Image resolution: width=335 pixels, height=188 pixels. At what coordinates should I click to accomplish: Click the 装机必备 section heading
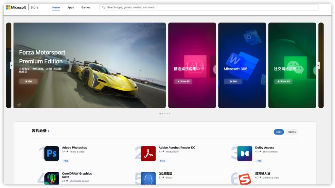click(x=39, y=131)
